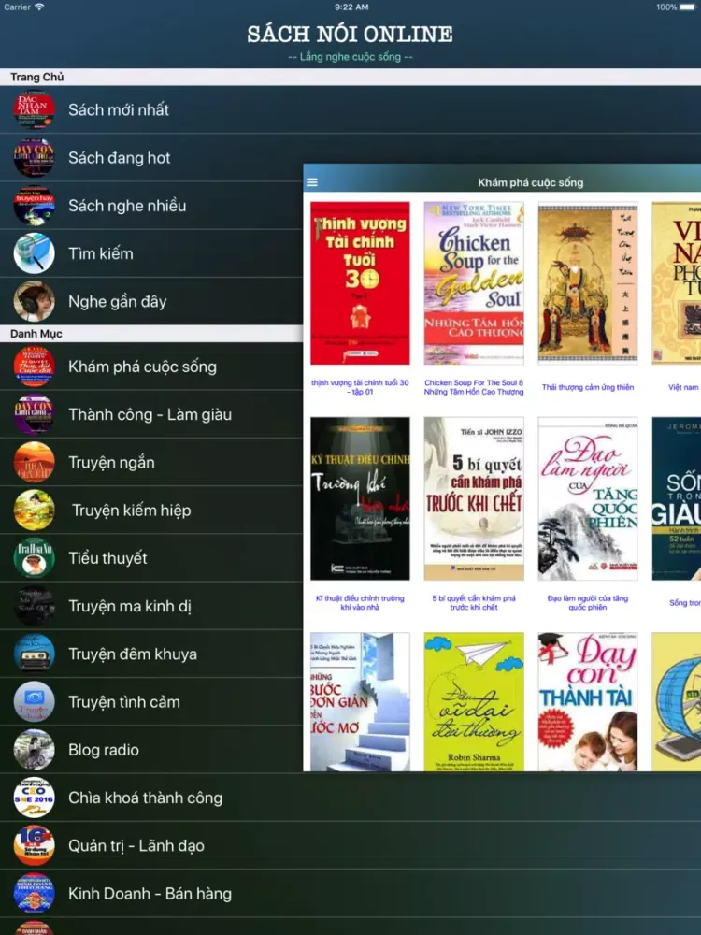The height and width of the screenshot is (935, 701).
Task: Click the 'Thái thượng cảm ứng thiên' title link
Action: (x=588, y=387)
